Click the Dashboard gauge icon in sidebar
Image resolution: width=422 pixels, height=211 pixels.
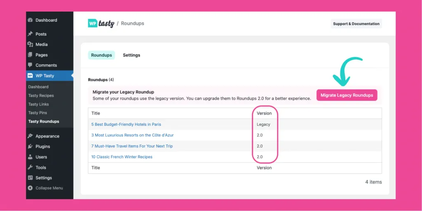(30, 20)
